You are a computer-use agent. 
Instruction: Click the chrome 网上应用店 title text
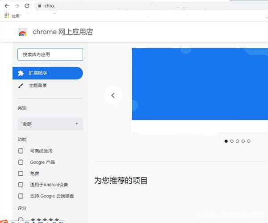[63, 32]
